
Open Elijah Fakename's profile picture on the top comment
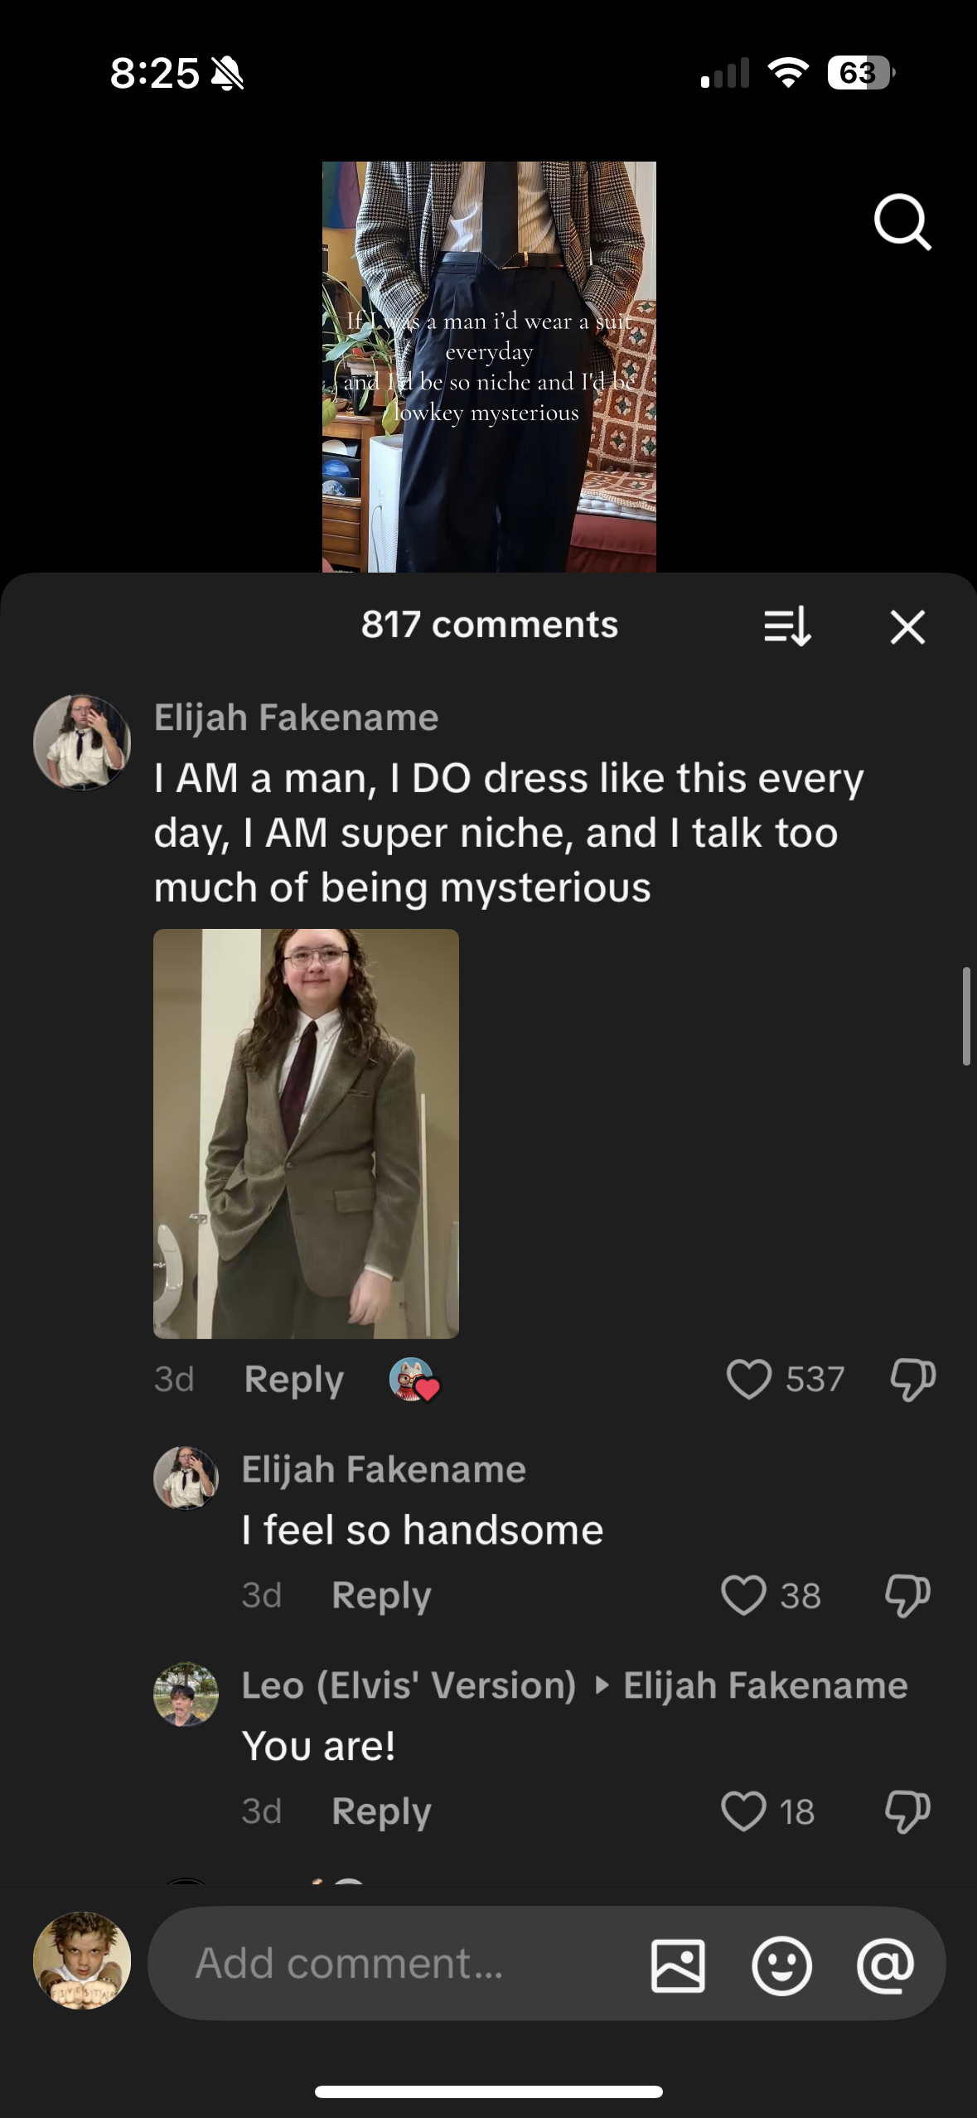(x=82, y=742)
